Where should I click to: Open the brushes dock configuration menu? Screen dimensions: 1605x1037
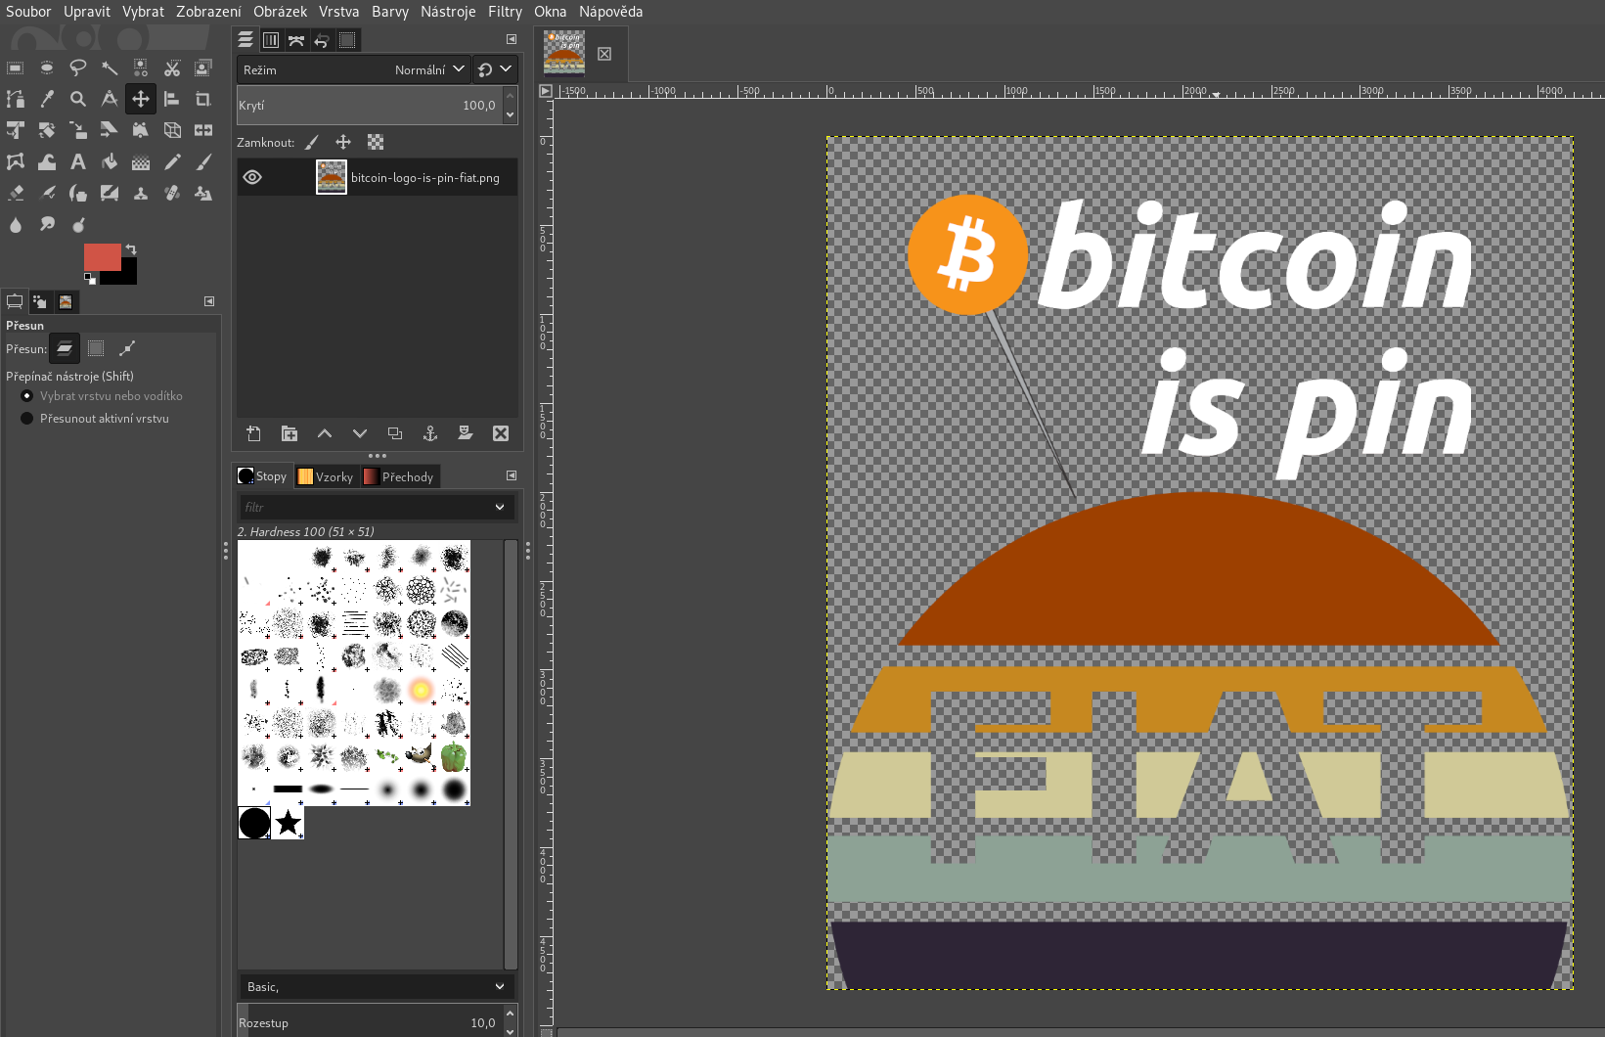512,475
